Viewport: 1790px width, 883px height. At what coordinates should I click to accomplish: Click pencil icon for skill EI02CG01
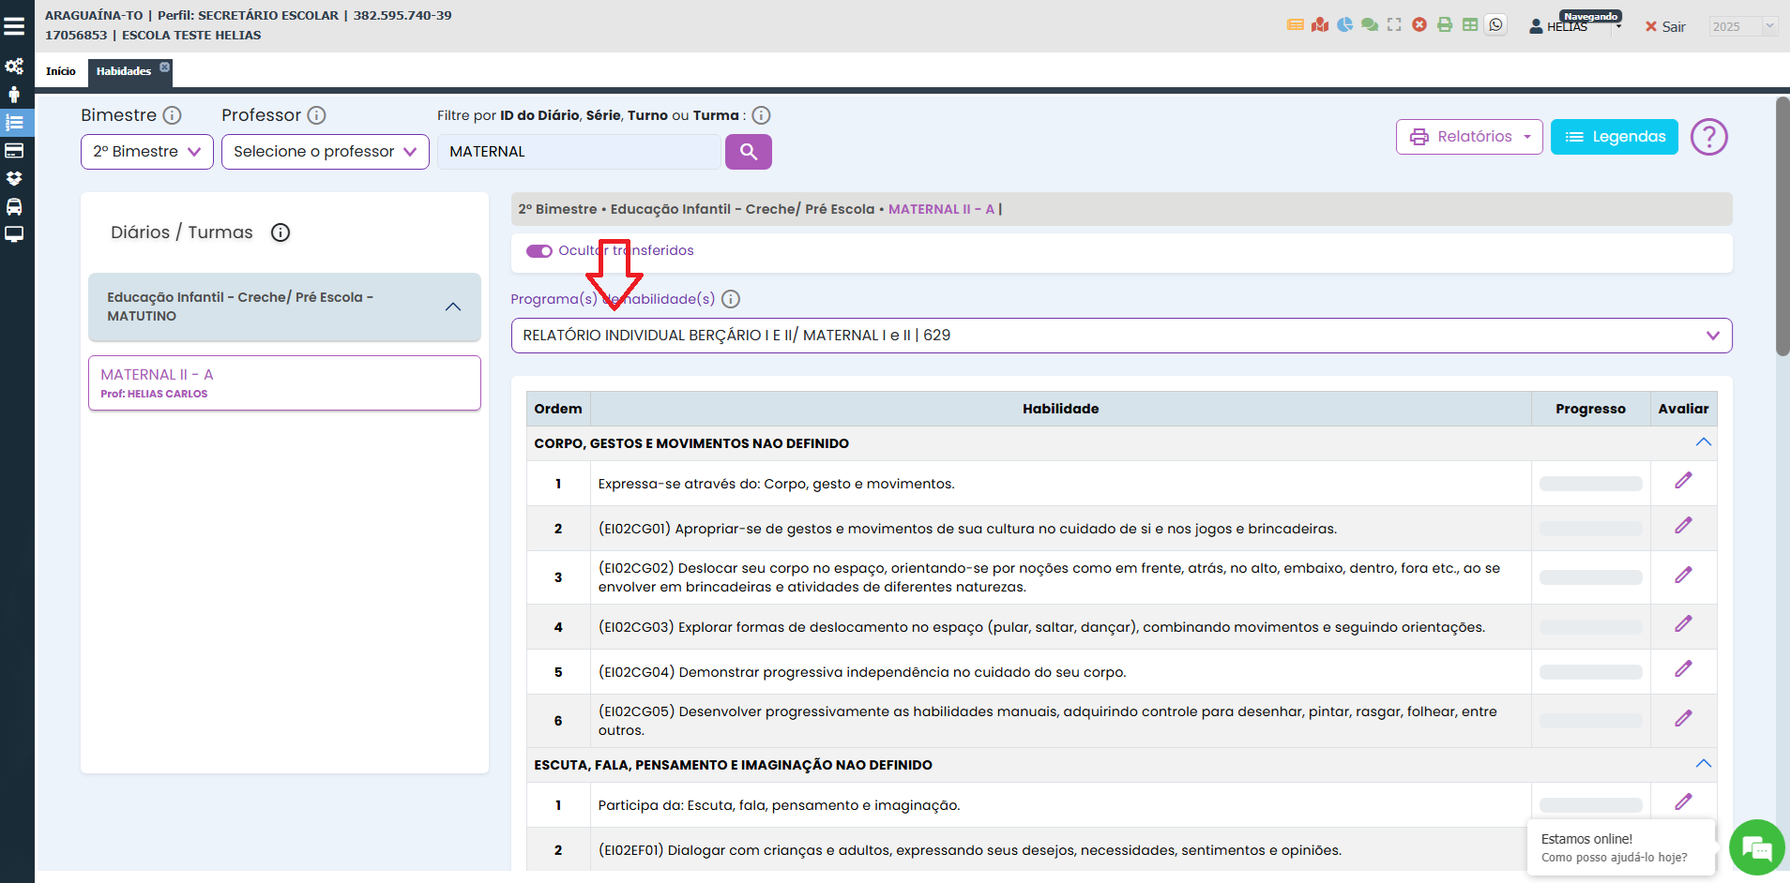pyautogui.click(x=1683, y=526)
